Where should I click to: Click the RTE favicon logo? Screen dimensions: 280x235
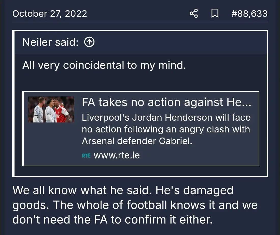click(86, 155)
